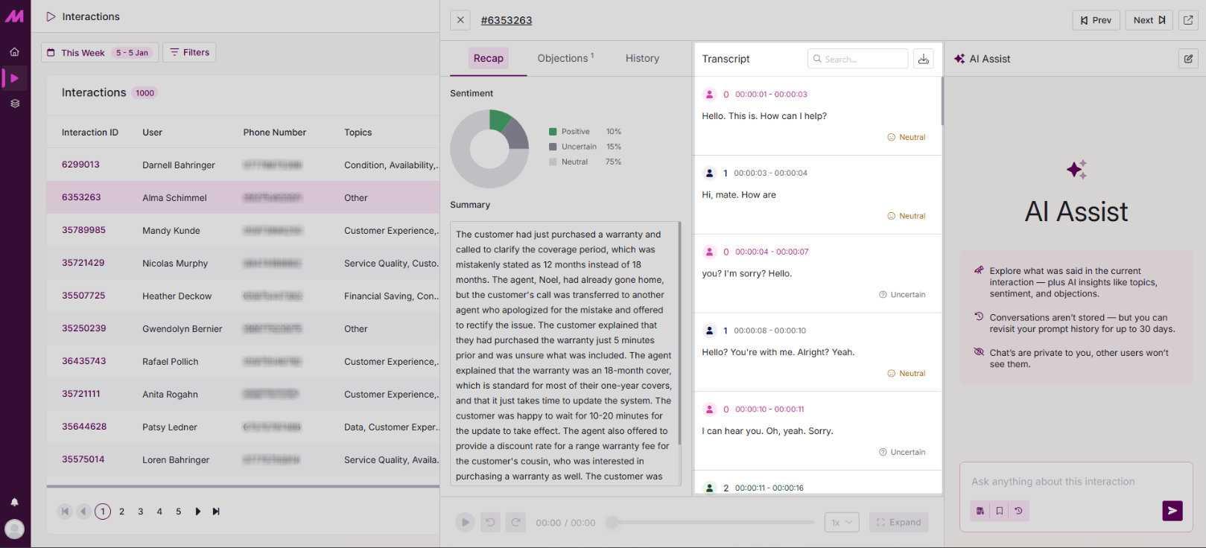
Task: Expand the audio player
Action: 899,523
